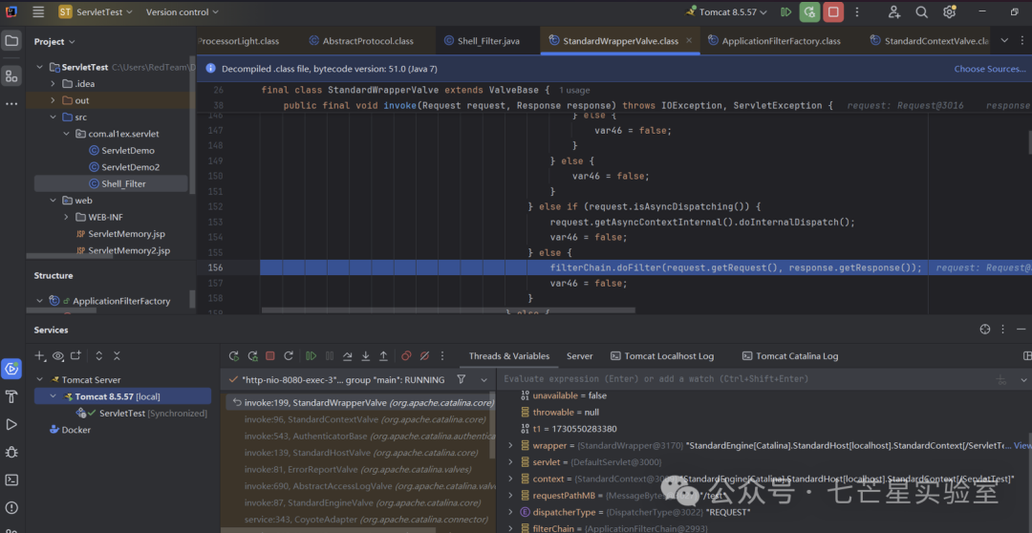Expand the wrapper variable
1032x533 pixels.
click(510, 445)
